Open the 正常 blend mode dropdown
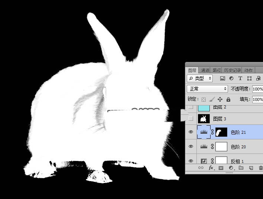The height and width of the screenshot is (199, 263). (208, 89)
